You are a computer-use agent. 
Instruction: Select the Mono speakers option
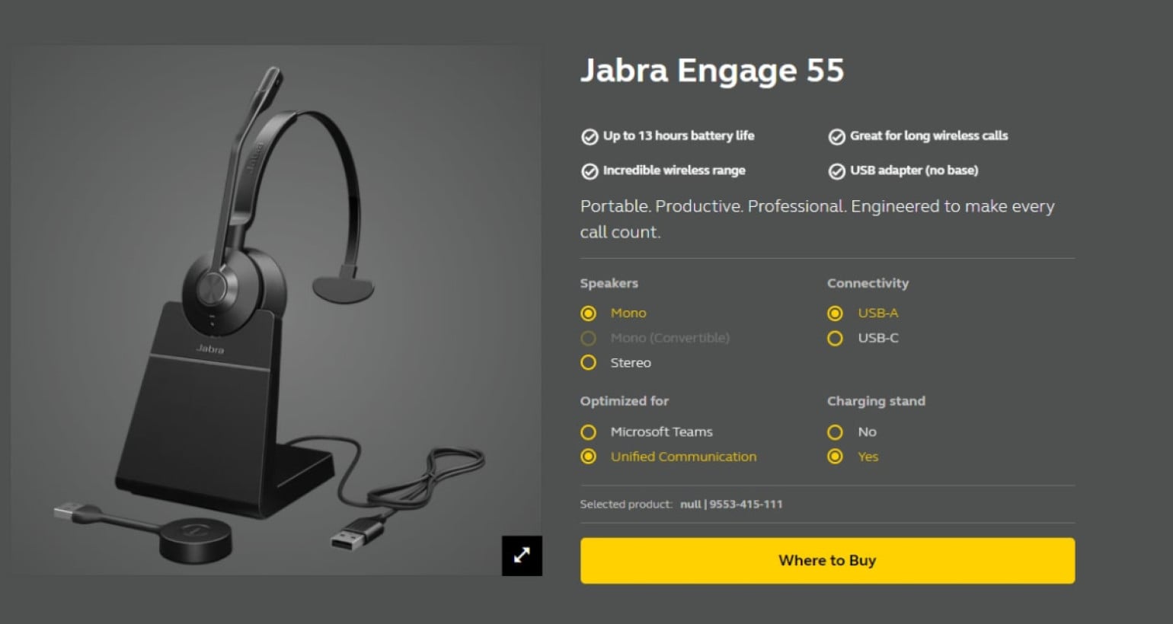pos(588,313)
